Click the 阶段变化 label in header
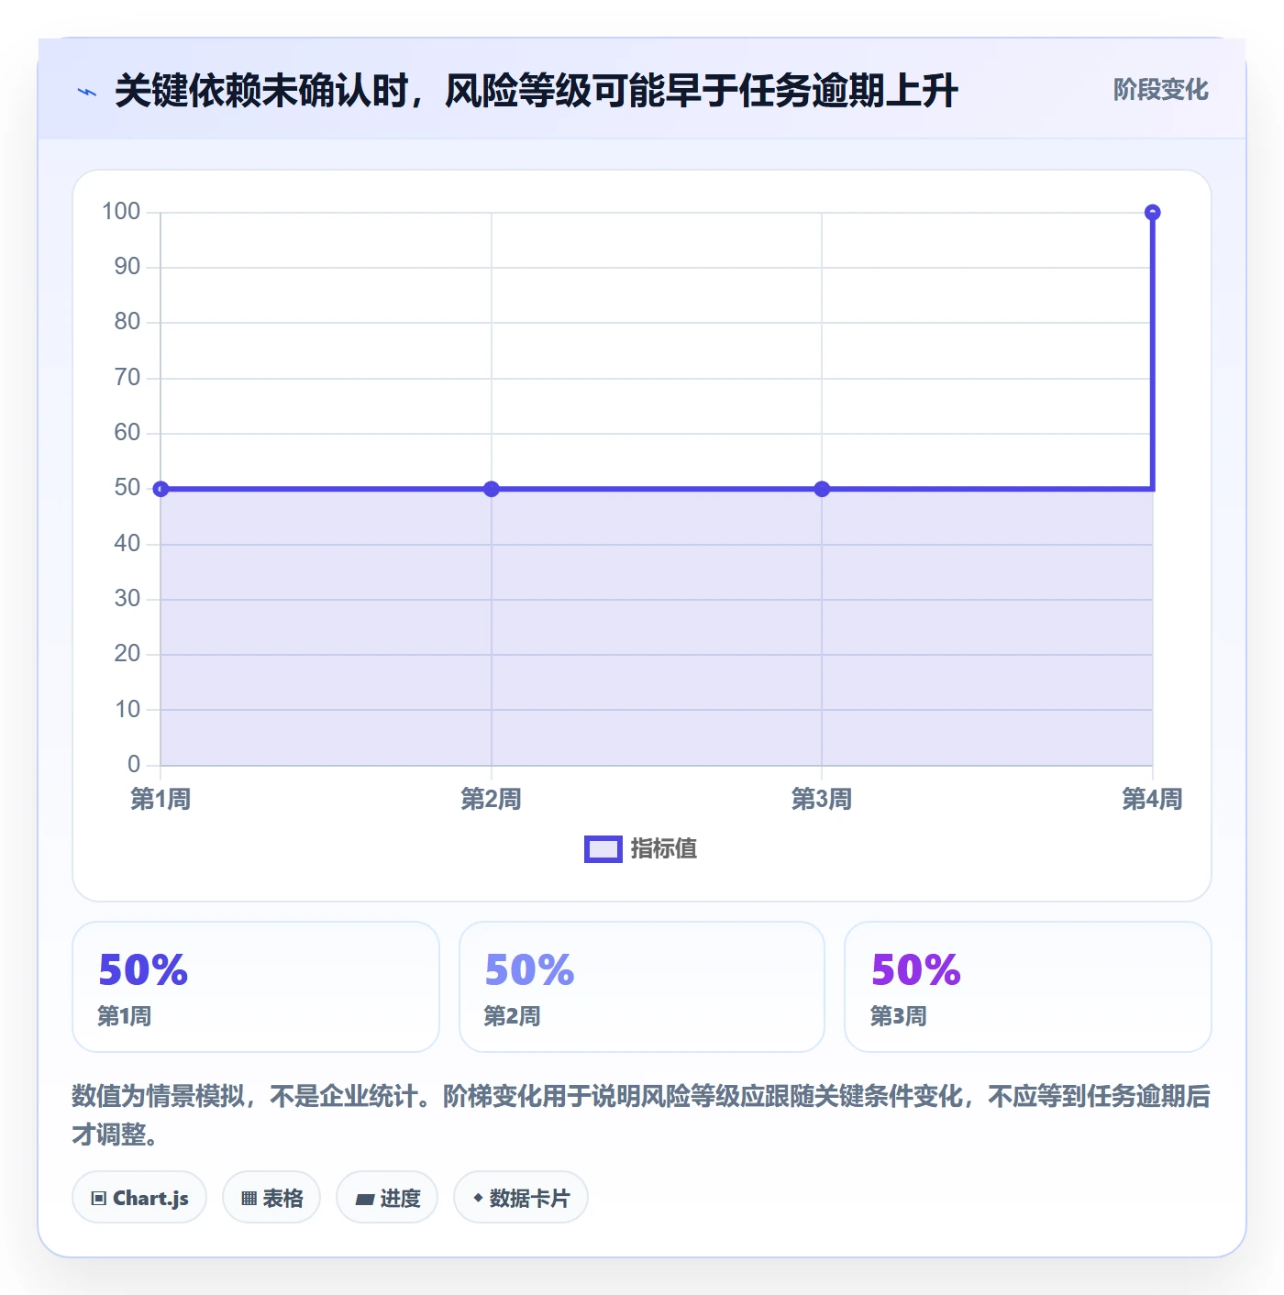This screenshot has width=1284, height=1295. 1160,90
